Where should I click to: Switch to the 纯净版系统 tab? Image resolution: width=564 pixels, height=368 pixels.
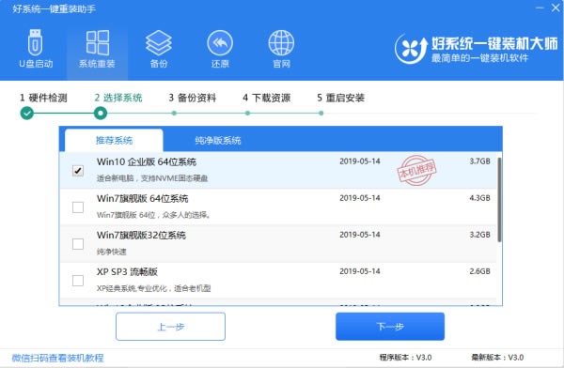pyautogui.click(x=218, y=140)
